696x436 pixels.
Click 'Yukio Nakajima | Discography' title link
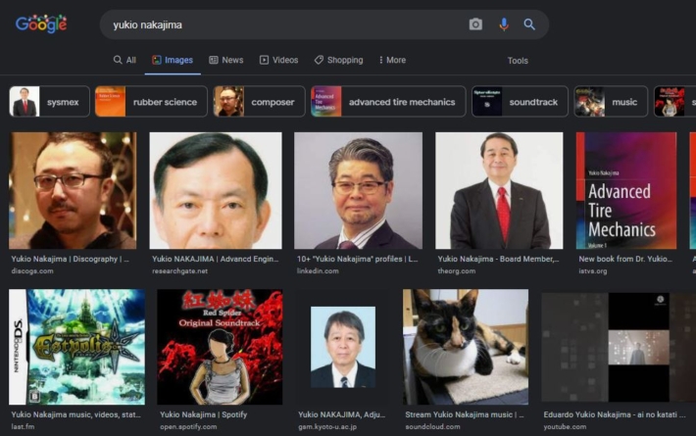point(71,259)
